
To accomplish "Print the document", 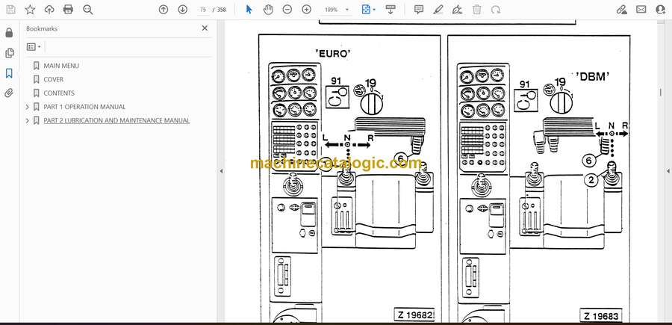I will click(68, 10).
